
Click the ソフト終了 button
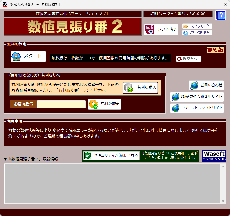pyautogui.click(x=161, y=30)
